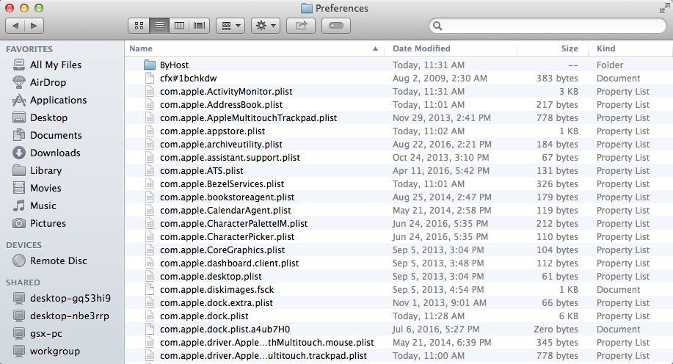Open Music in sidebar

(43, 205)
